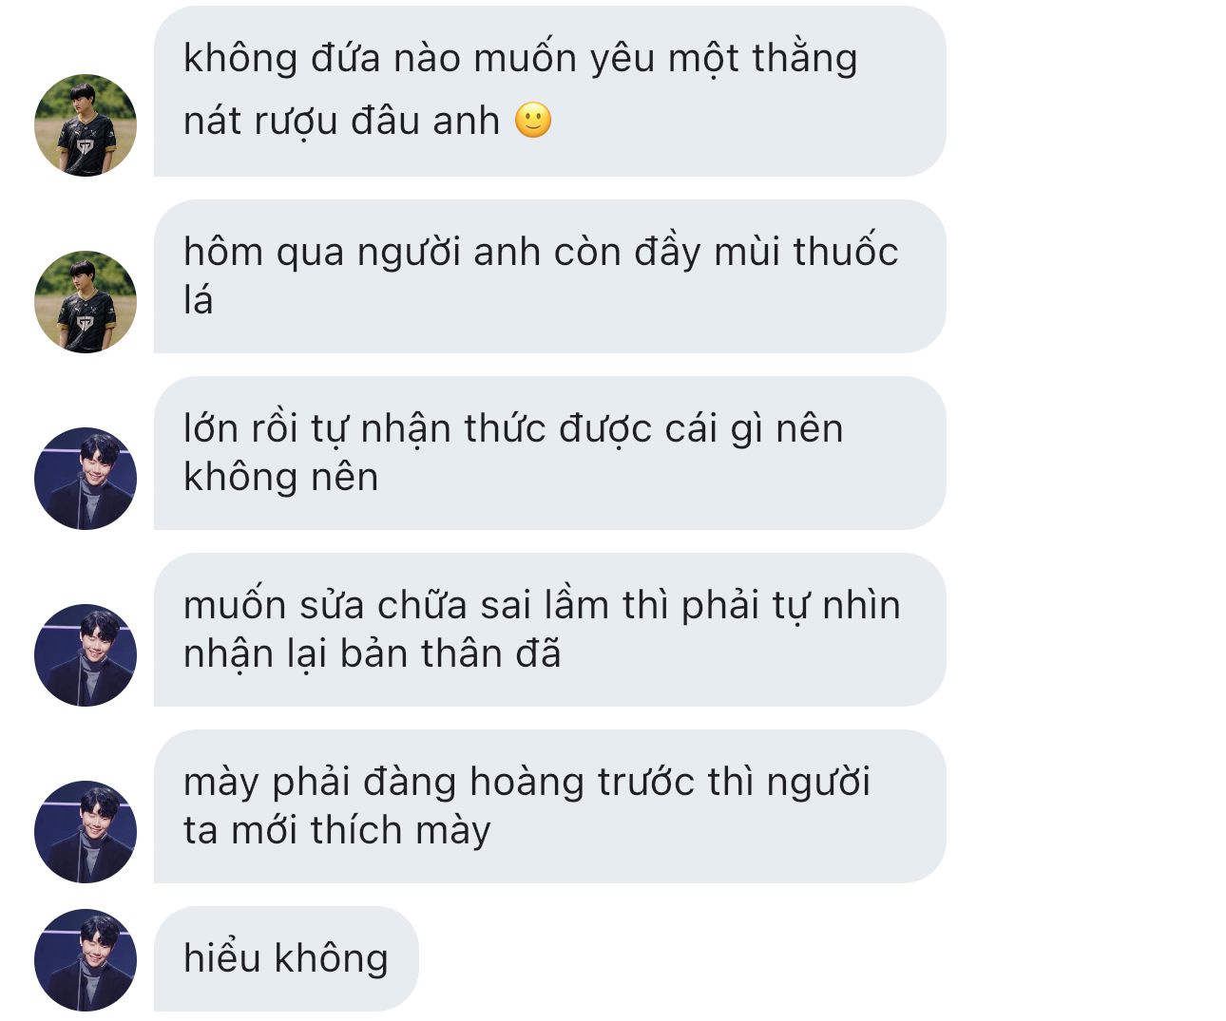Tap the avatar next to 'hiểu không' bubble
Screen dimensions: 1226x1021
86,960
